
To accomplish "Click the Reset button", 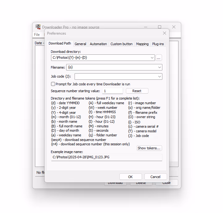I will pyautogui.click(x=137, y=91).
